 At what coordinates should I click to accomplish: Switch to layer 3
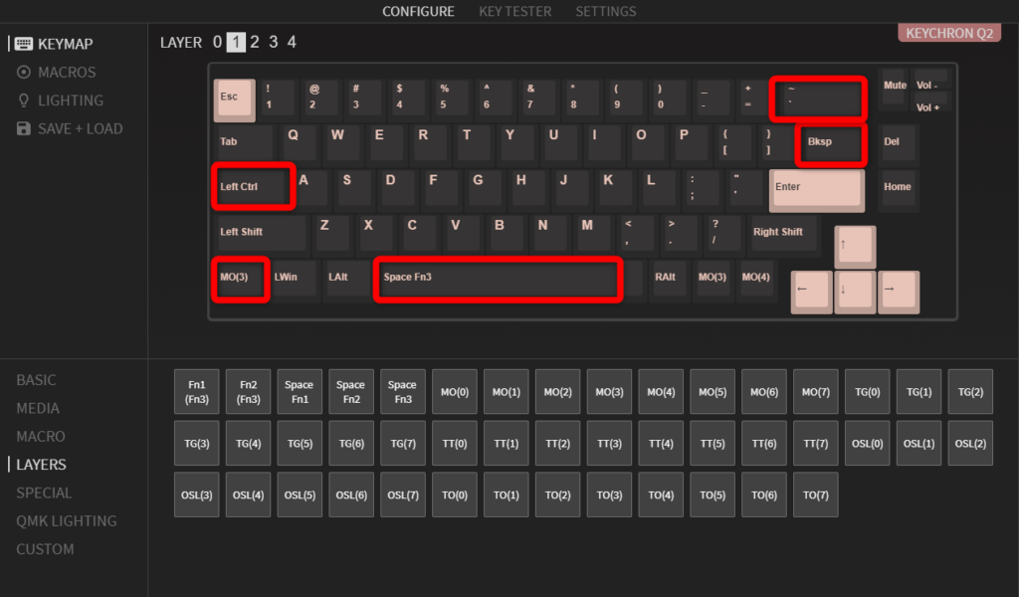tap(274, 42)
